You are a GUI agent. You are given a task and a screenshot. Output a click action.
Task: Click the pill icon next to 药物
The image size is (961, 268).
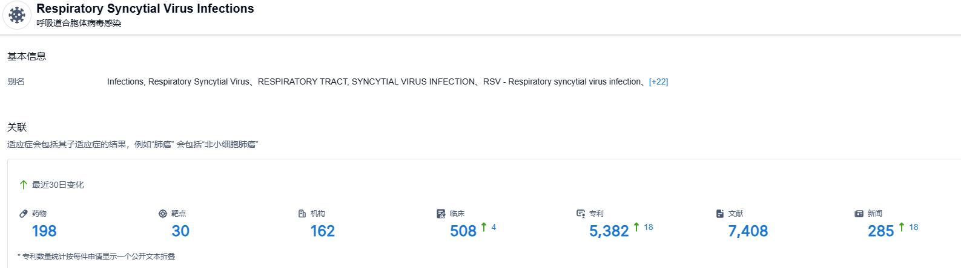click(24, 214)
